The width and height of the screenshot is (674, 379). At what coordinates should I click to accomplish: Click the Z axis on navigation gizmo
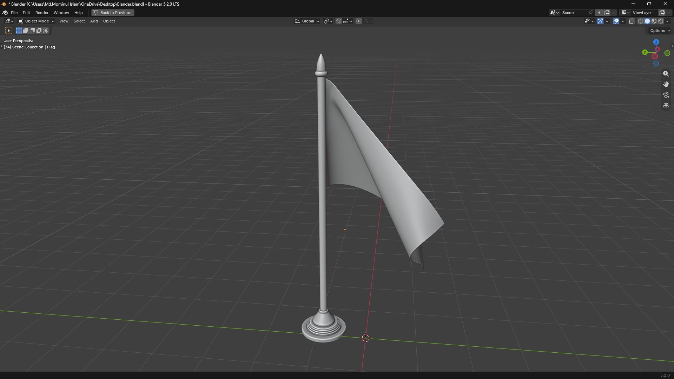tap(656, 42)
